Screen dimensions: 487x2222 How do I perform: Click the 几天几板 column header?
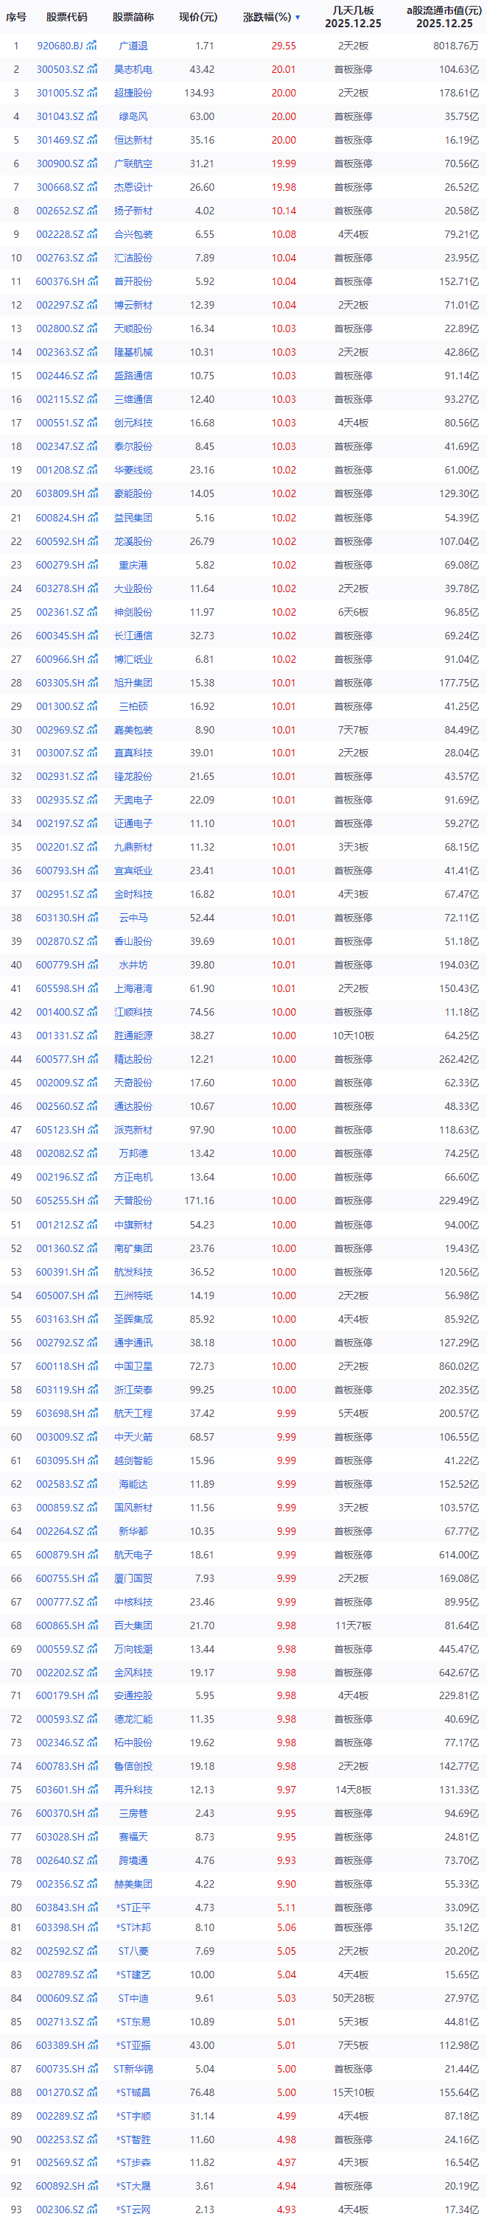352,16
